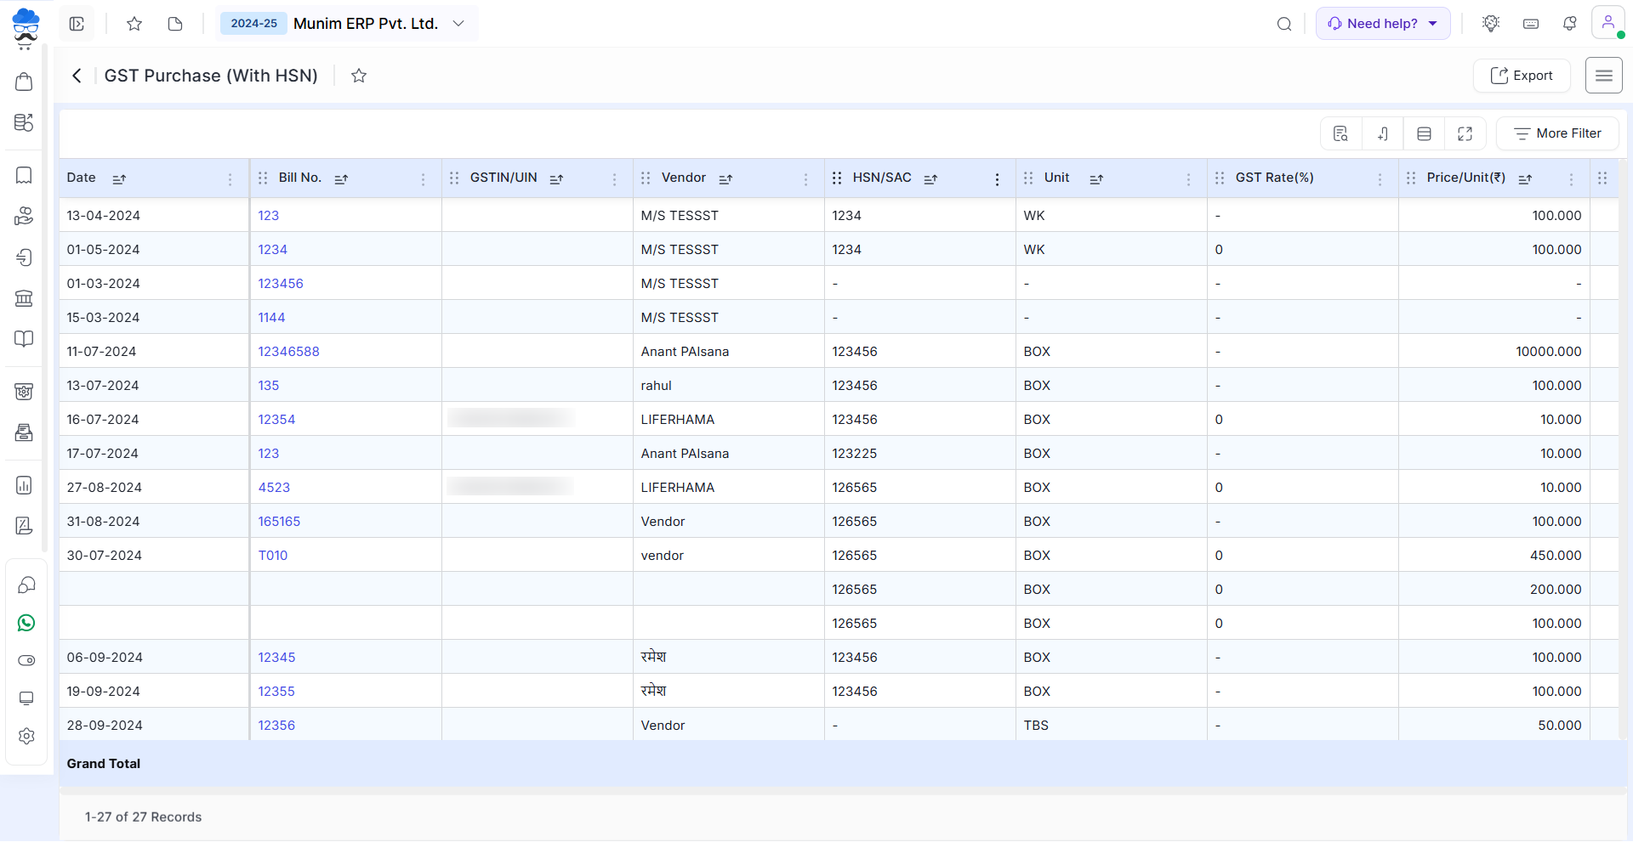Mark GST Purchase report as favorite
The width and height of the screenshot is (1633, 842).
click(x=359, y=76)
